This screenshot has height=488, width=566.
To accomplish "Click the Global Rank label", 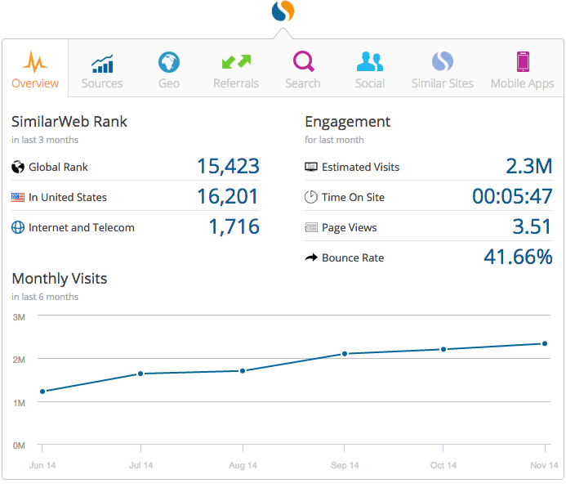I will pos(58,167).
